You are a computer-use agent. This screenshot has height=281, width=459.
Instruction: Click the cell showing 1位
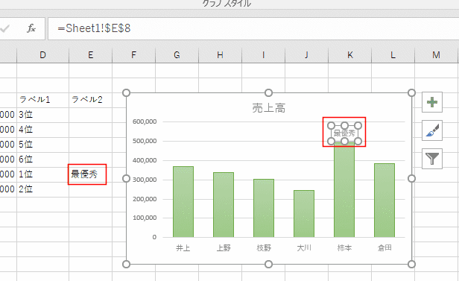[26, 174]
